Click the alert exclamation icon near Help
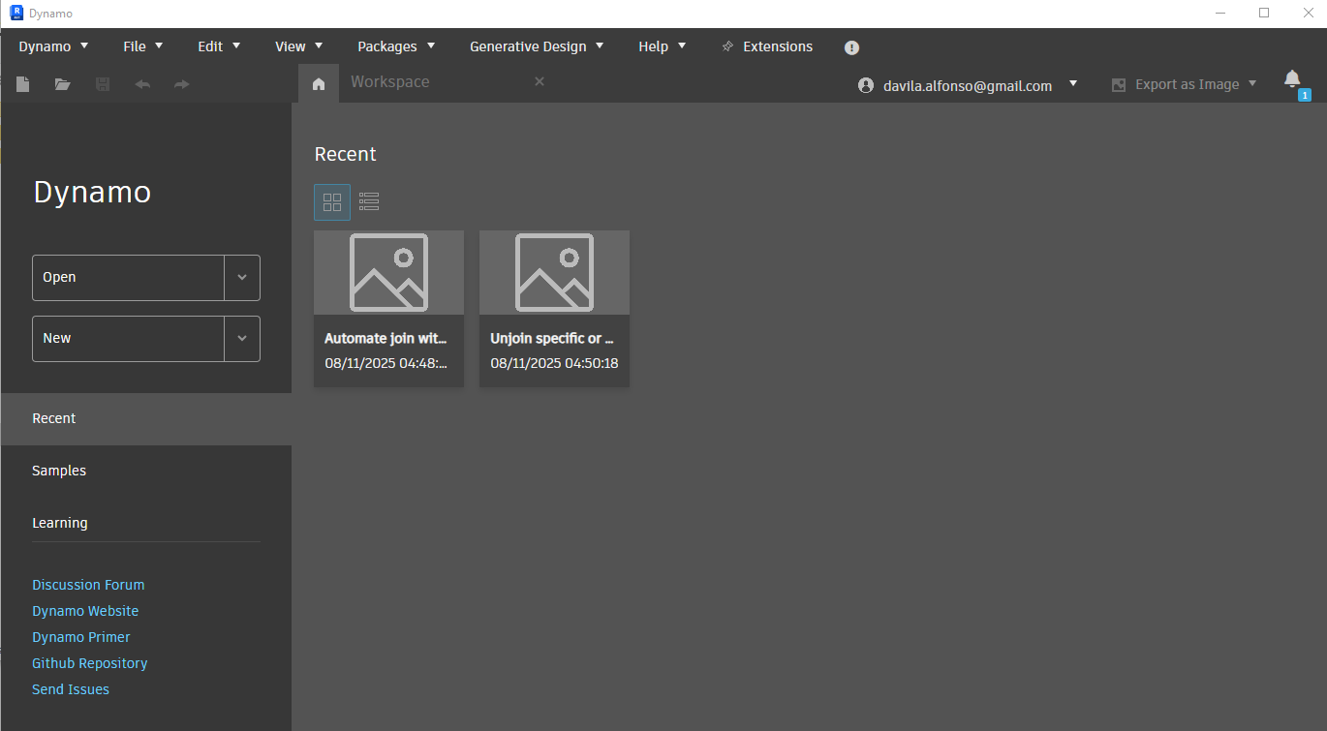This screenshot has height=731, width=1327. pos(851,46)
